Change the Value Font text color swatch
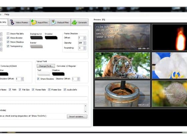Viewport: 187px width, 140px height. point(43,74)
